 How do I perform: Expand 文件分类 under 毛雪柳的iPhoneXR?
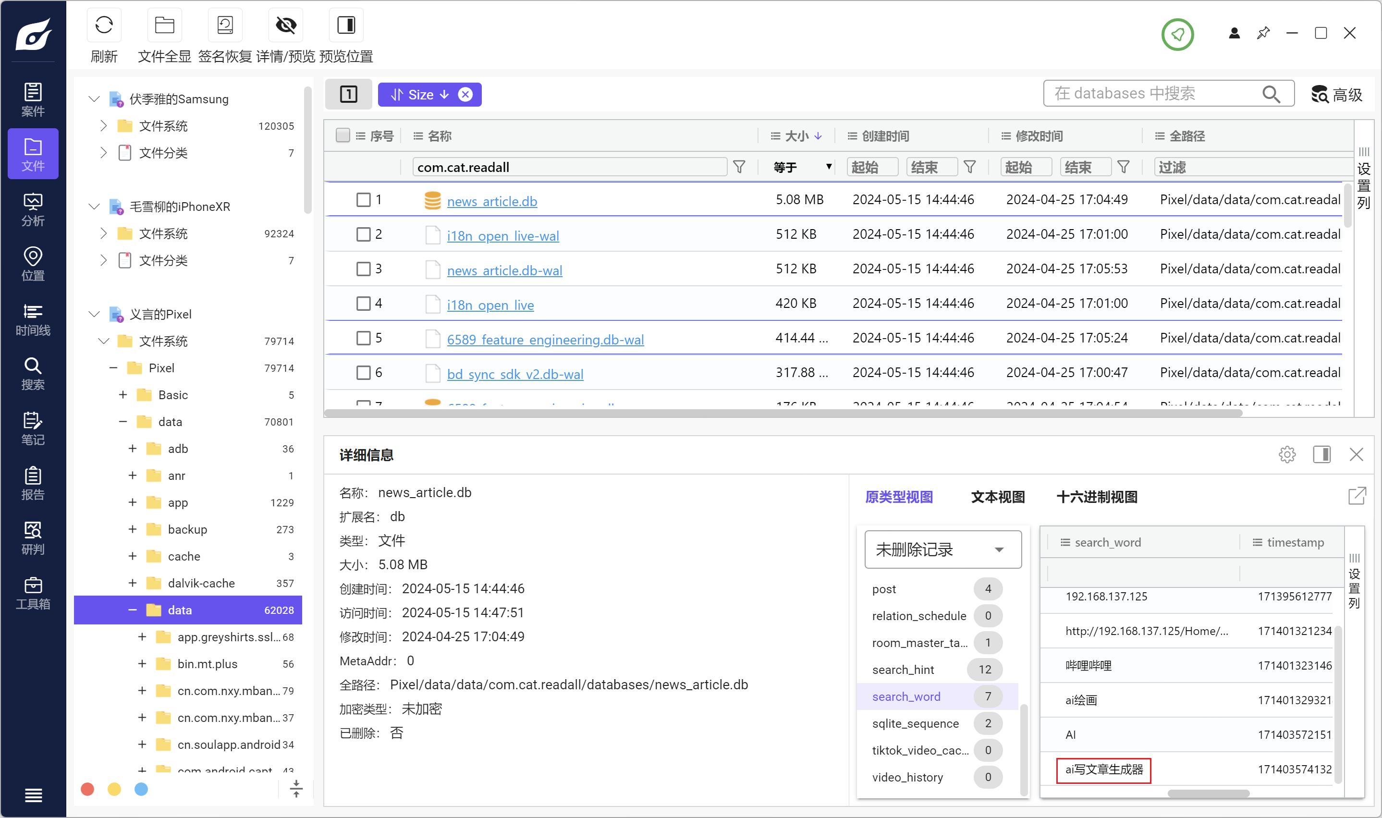pyautogui.click(x=104, y=260)
